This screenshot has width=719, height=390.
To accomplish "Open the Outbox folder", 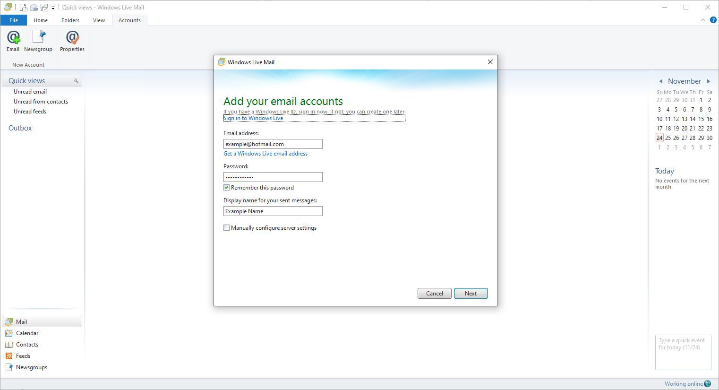I will point(20,128).
